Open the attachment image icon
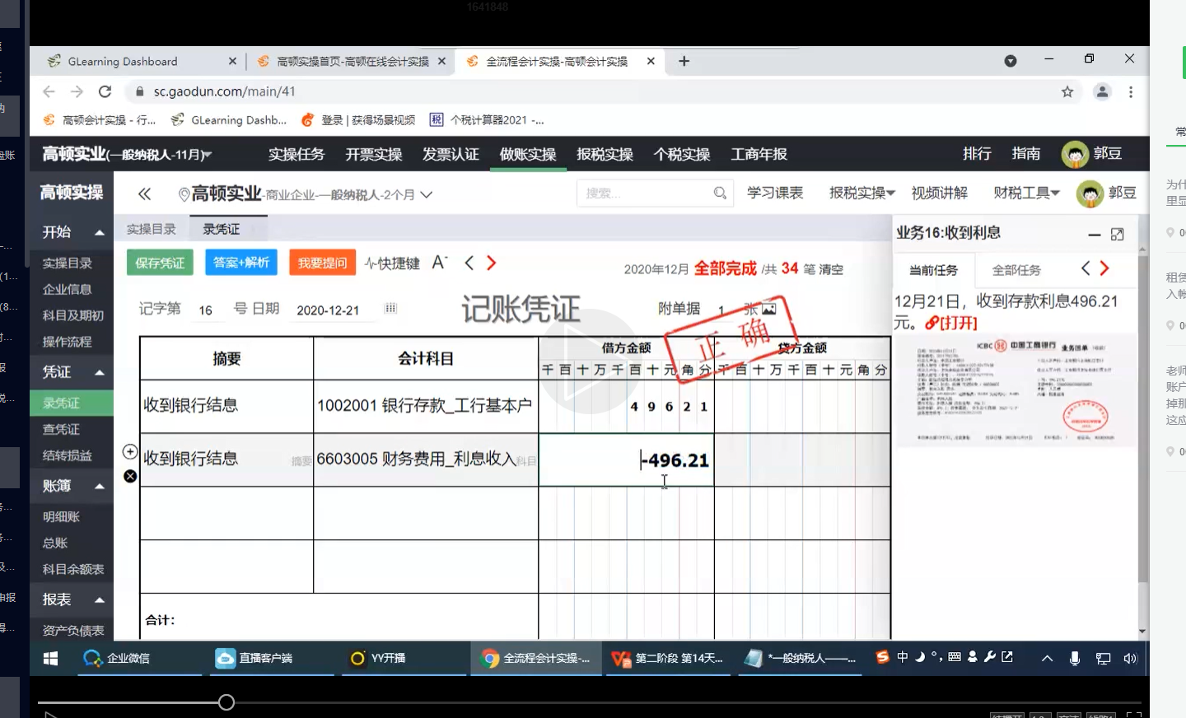 pos(768,310)
